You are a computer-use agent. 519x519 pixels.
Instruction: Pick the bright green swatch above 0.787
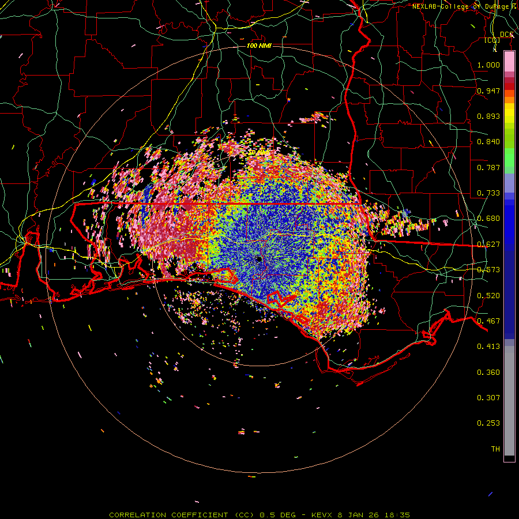click(x=509, y=157)
